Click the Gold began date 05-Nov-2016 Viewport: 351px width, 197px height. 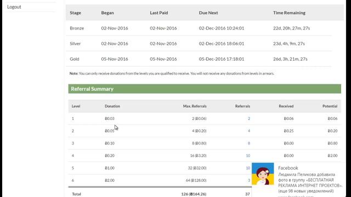coord(115,59)
